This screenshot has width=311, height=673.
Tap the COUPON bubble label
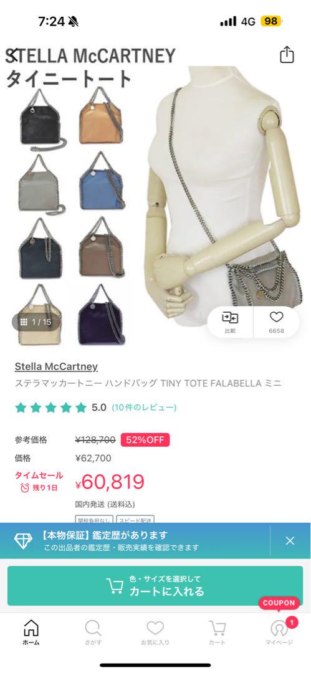pos(279,603)
